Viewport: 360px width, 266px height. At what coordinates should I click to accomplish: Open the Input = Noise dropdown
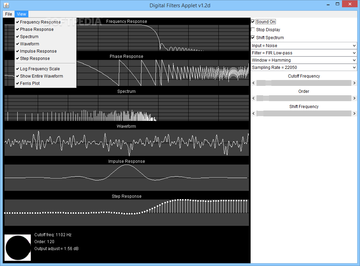click(x=304, y=46)
